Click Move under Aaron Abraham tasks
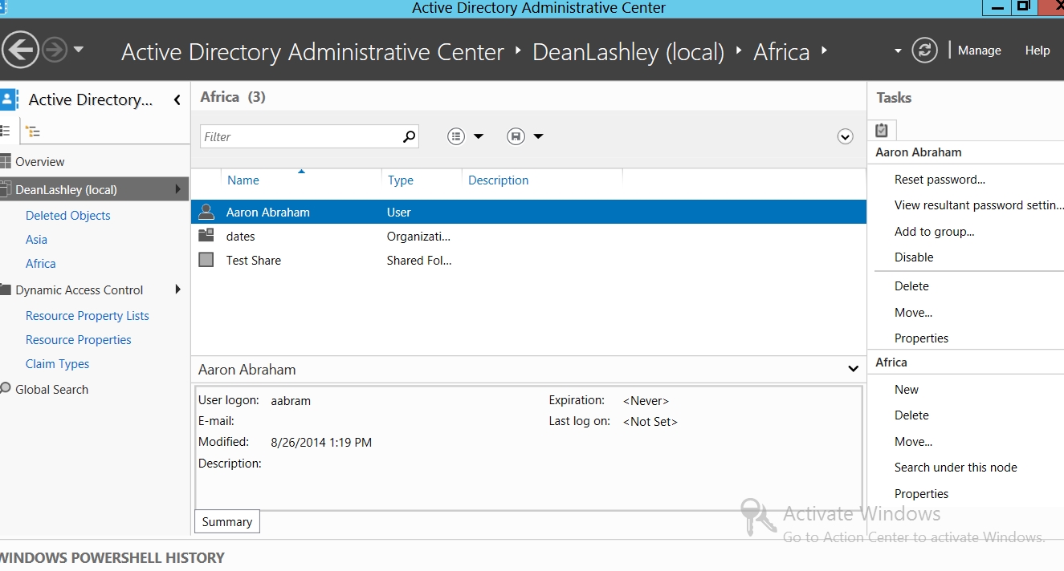The height and width of the screenshot is (571, 1064). [914, 313]
